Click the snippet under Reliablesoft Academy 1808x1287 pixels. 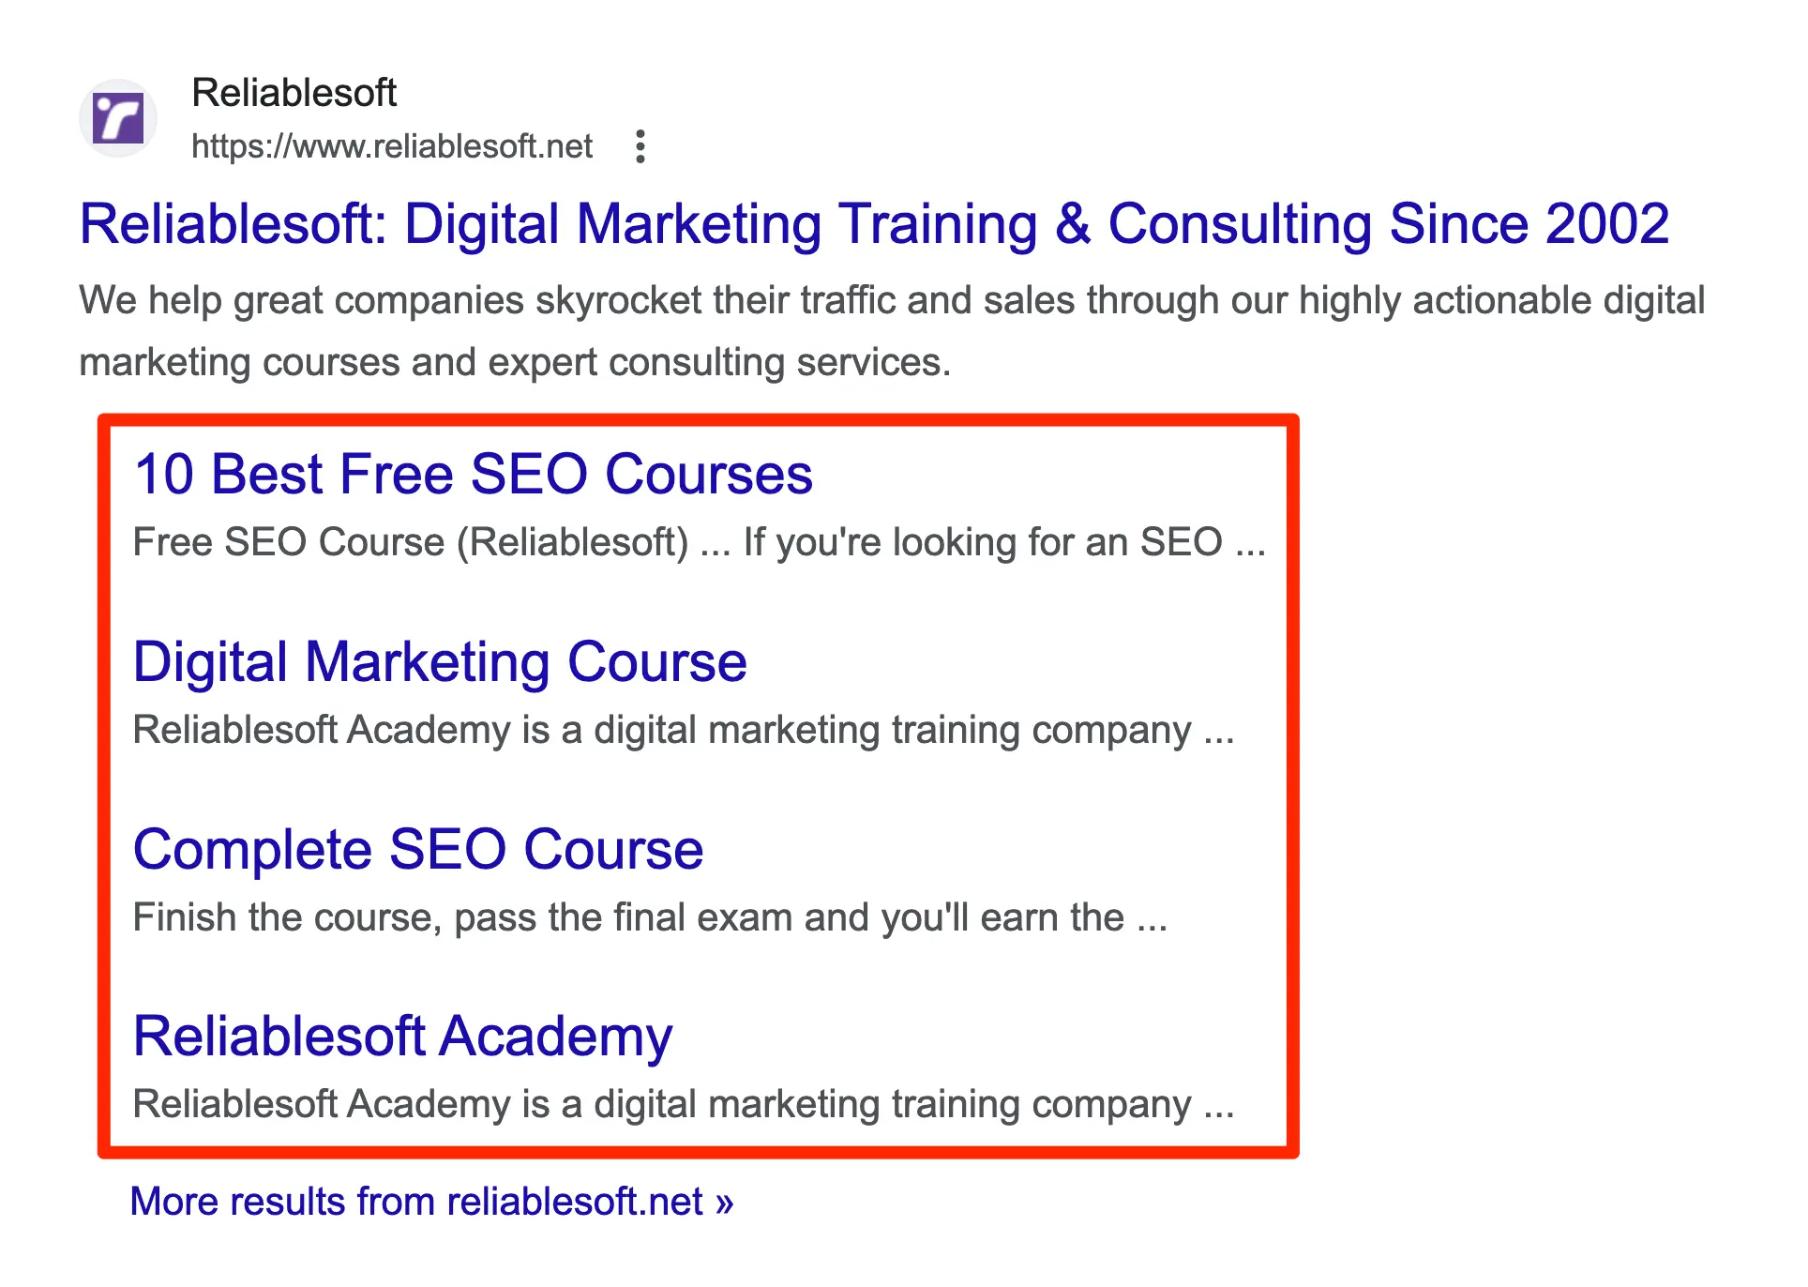(684, 1105)
